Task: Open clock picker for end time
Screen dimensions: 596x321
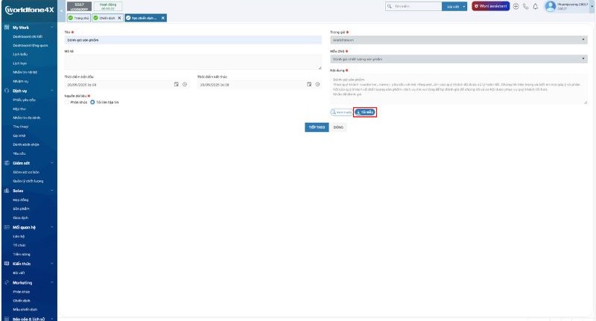Action: click(x=317, y=84)
